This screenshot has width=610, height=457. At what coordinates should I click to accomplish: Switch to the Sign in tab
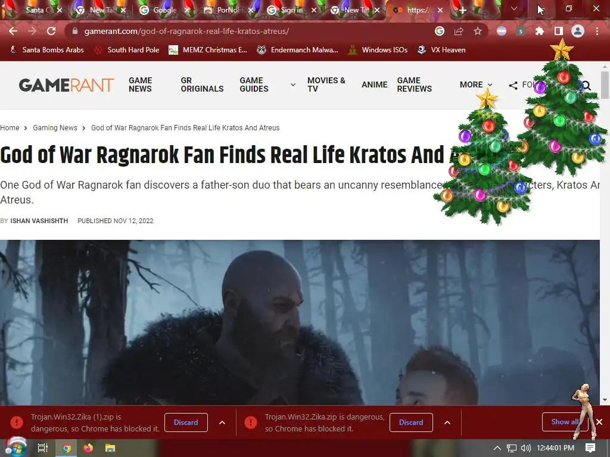pyautogui.click(x=291, y=11)
